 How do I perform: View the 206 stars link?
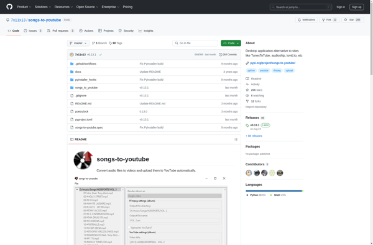tap(254, 90)
